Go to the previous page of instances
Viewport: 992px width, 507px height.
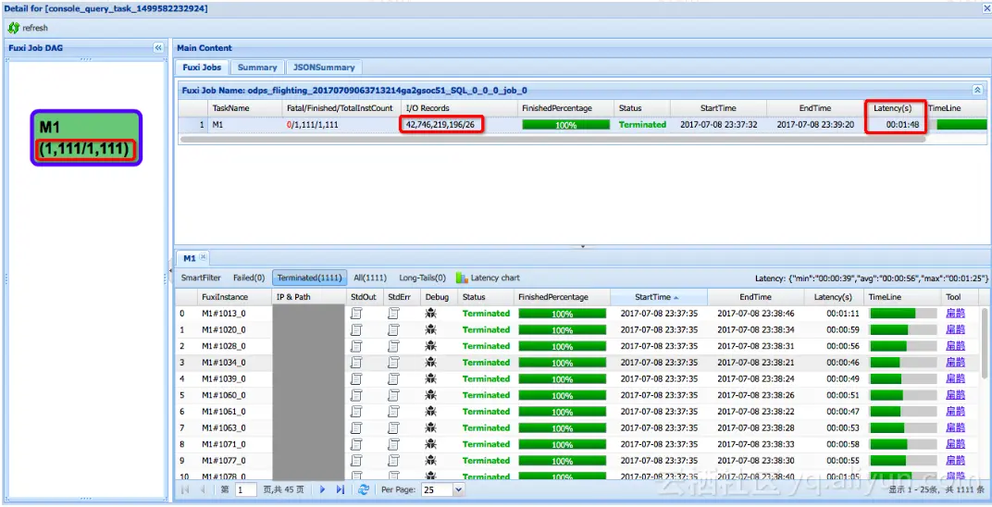pyautogui.click(x=203, y=489)
